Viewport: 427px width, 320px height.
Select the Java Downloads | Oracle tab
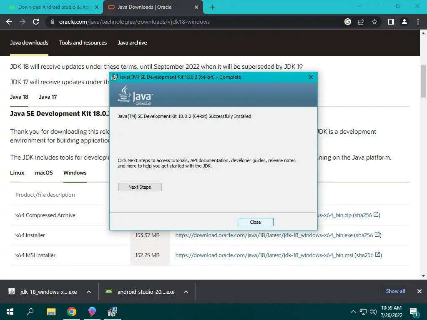click(x=153, y=7)
